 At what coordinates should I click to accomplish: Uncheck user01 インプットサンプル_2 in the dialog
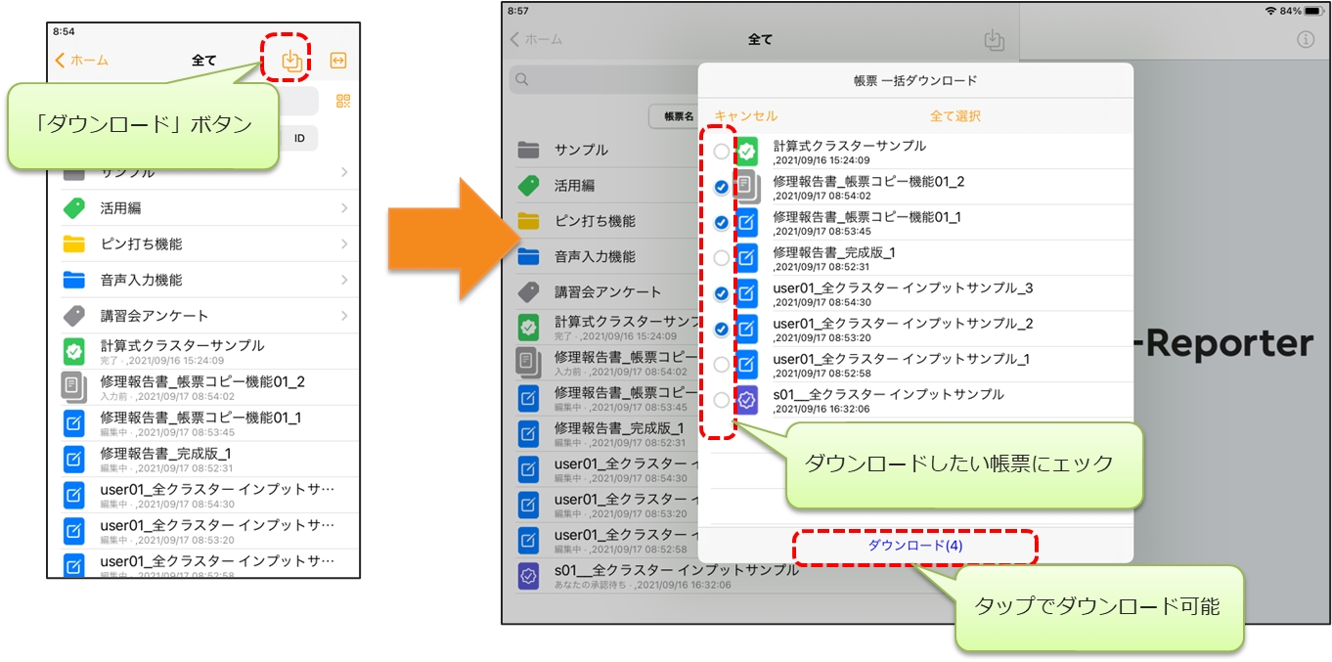click(x=722, y=329)
